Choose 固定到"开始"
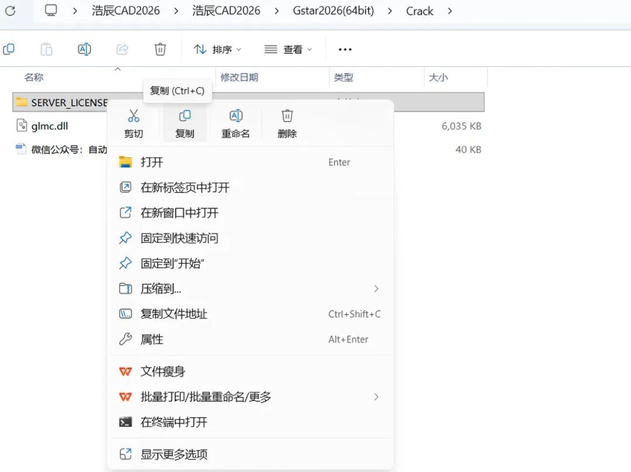 coord(250,263)
